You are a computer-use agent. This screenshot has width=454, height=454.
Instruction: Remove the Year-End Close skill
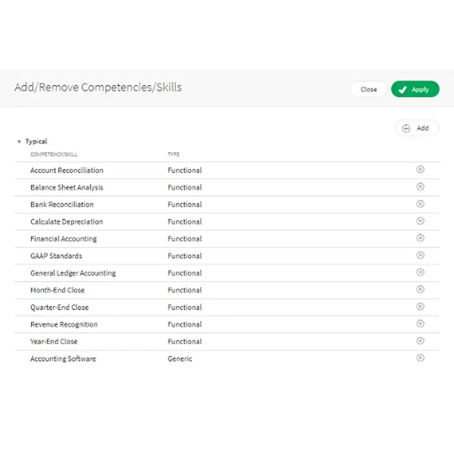click(x=420, y=341)
